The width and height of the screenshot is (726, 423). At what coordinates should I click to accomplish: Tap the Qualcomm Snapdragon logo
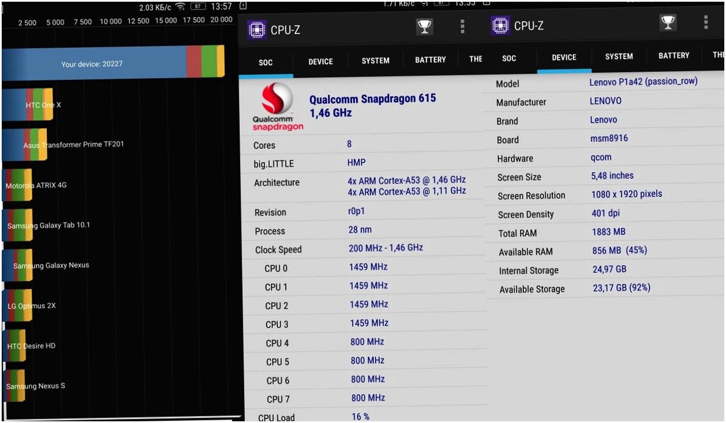pyautogui.click(x=277, y=107)
